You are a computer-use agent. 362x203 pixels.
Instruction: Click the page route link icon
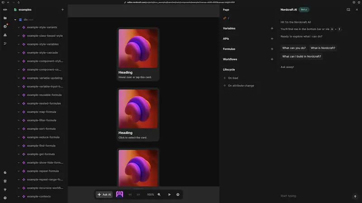point(224,18)
